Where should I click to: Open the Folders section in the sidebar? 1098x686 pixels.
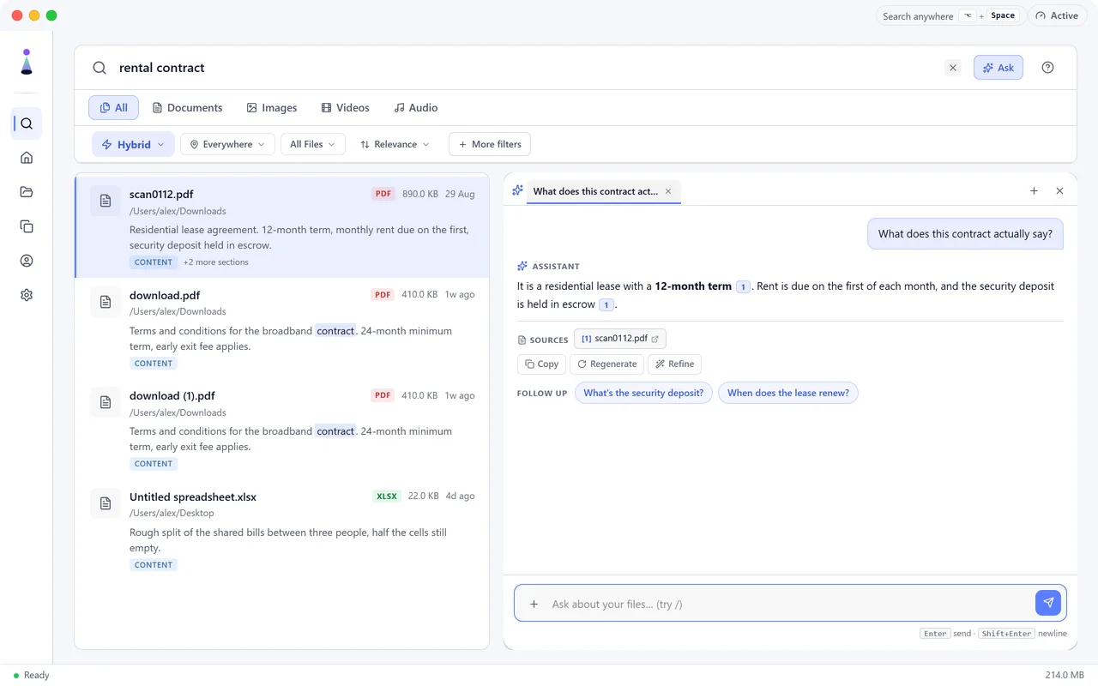(x=27, y=192)
